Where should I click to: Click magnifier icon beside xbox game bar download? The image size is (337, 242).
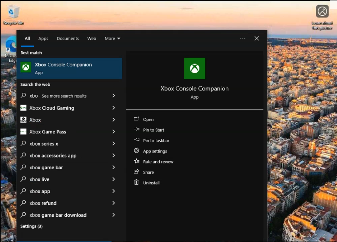[23, 215]
